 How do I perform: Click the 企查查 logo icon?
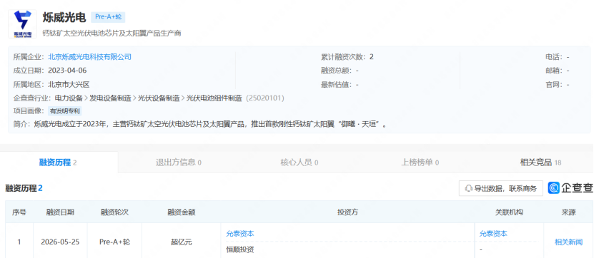click(553, 188)
